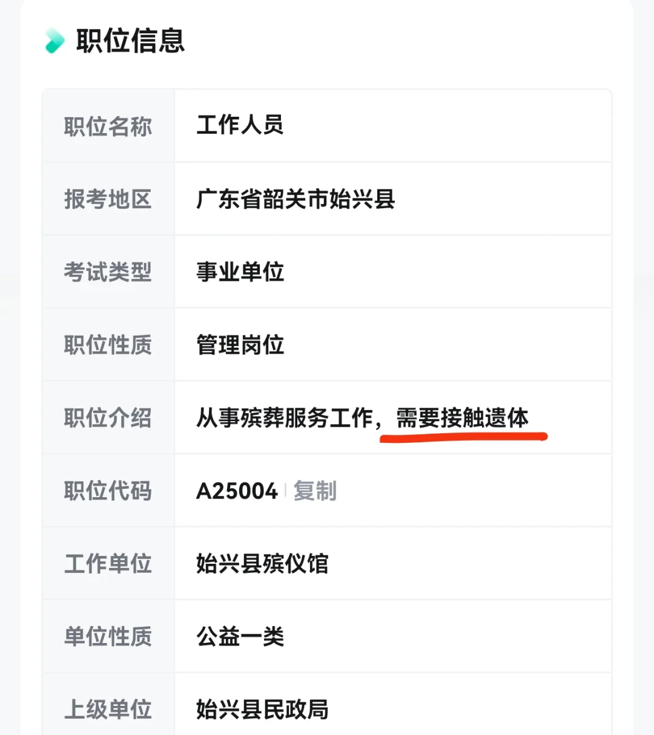This screenshot has width=654, height=735.
Task: Tap the 复制 link next to A25004
Action: tap(315, 491)
